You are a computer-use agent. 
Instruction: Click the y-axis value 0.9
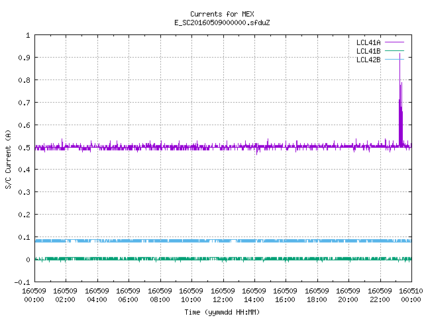point(24,58)
